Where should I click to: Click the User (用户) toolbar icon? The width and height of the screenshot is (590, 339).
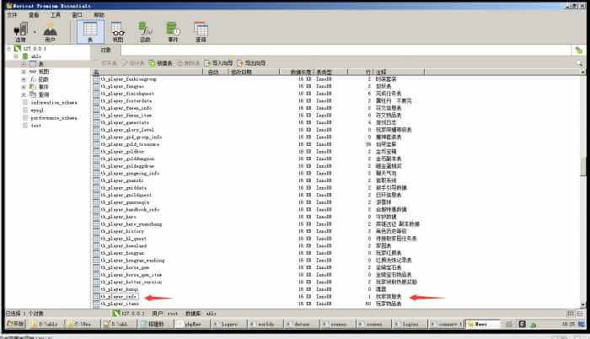point(50,32)
